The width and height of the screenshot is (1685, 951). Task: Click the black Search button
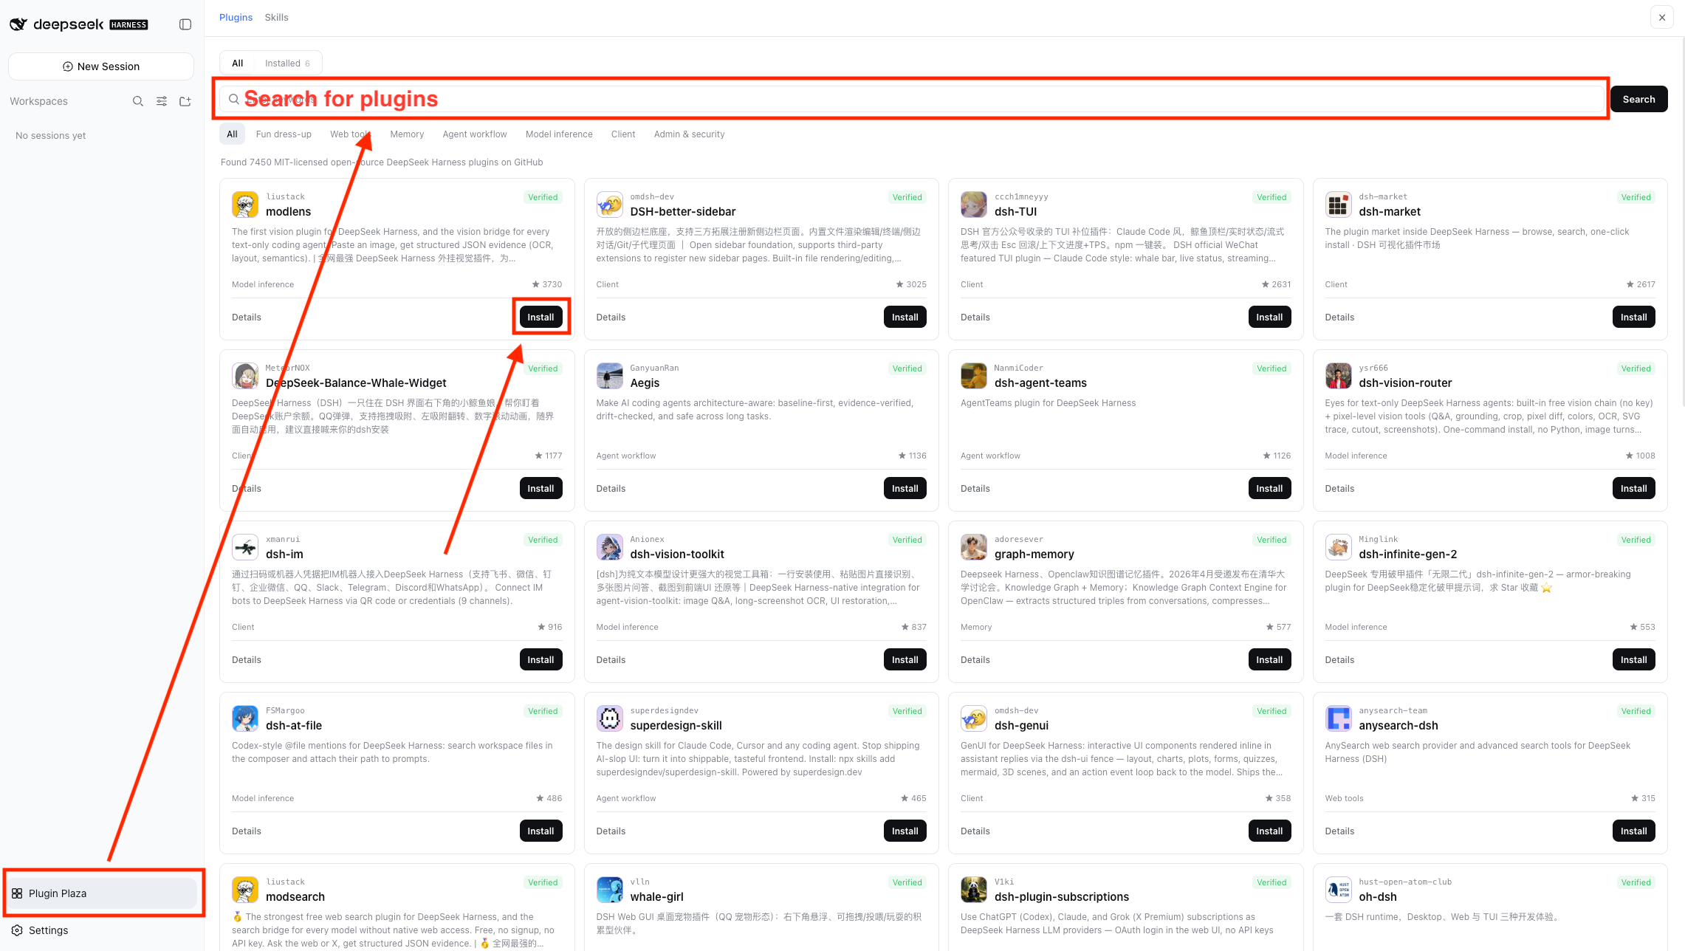point(1638,99)
